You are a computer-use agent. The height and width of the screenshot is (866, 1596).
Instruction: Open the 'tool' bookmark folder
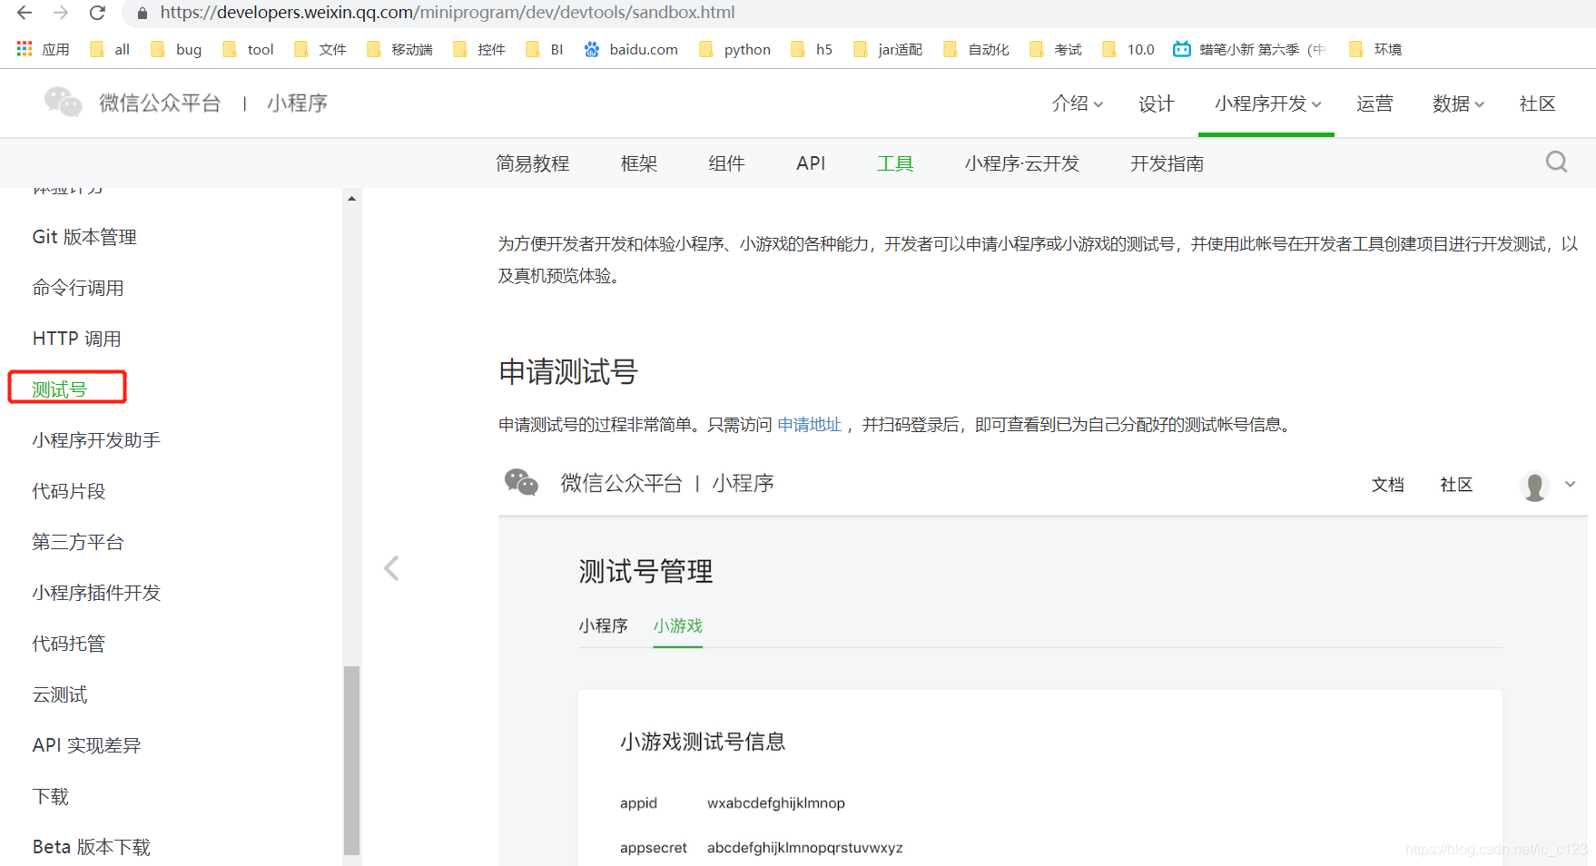coord(248,49)
